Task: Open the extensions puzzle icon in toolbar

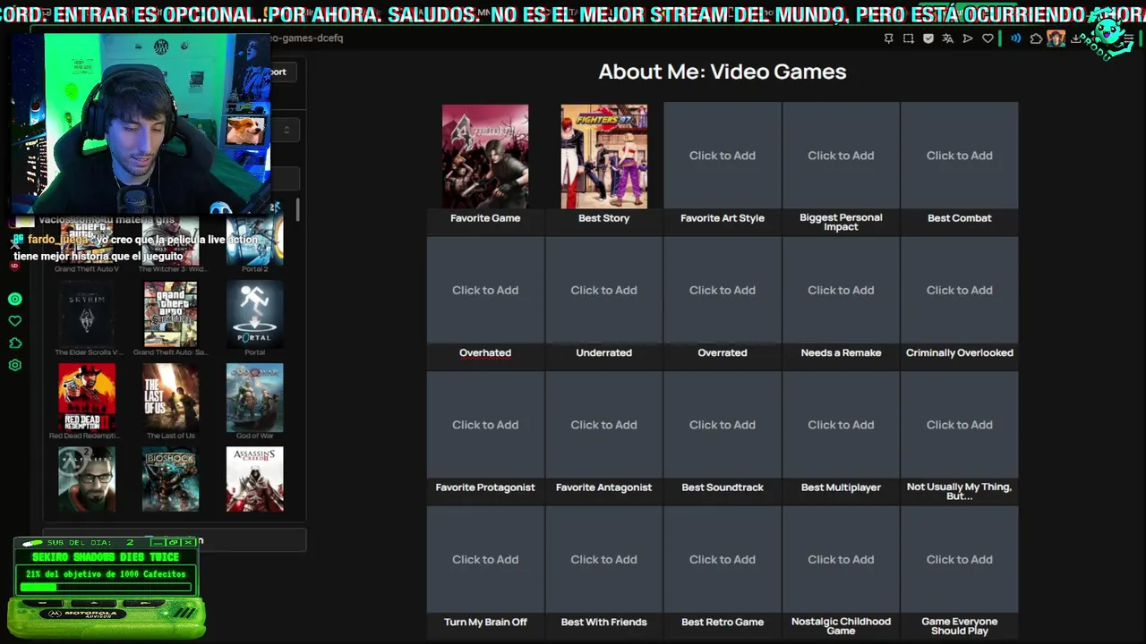Action: pyautogui.click(x=1036, y=38)
